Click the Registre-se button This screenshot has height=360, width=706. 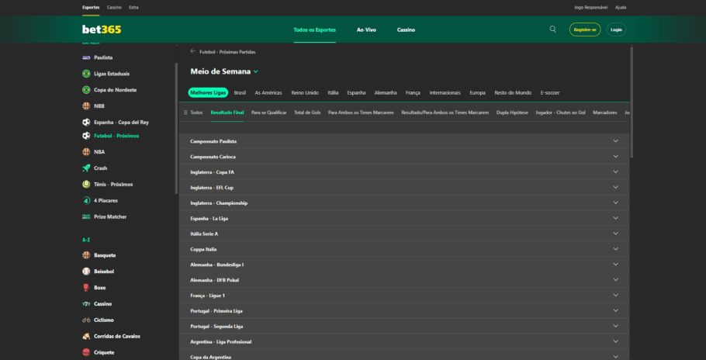(584, 29)
